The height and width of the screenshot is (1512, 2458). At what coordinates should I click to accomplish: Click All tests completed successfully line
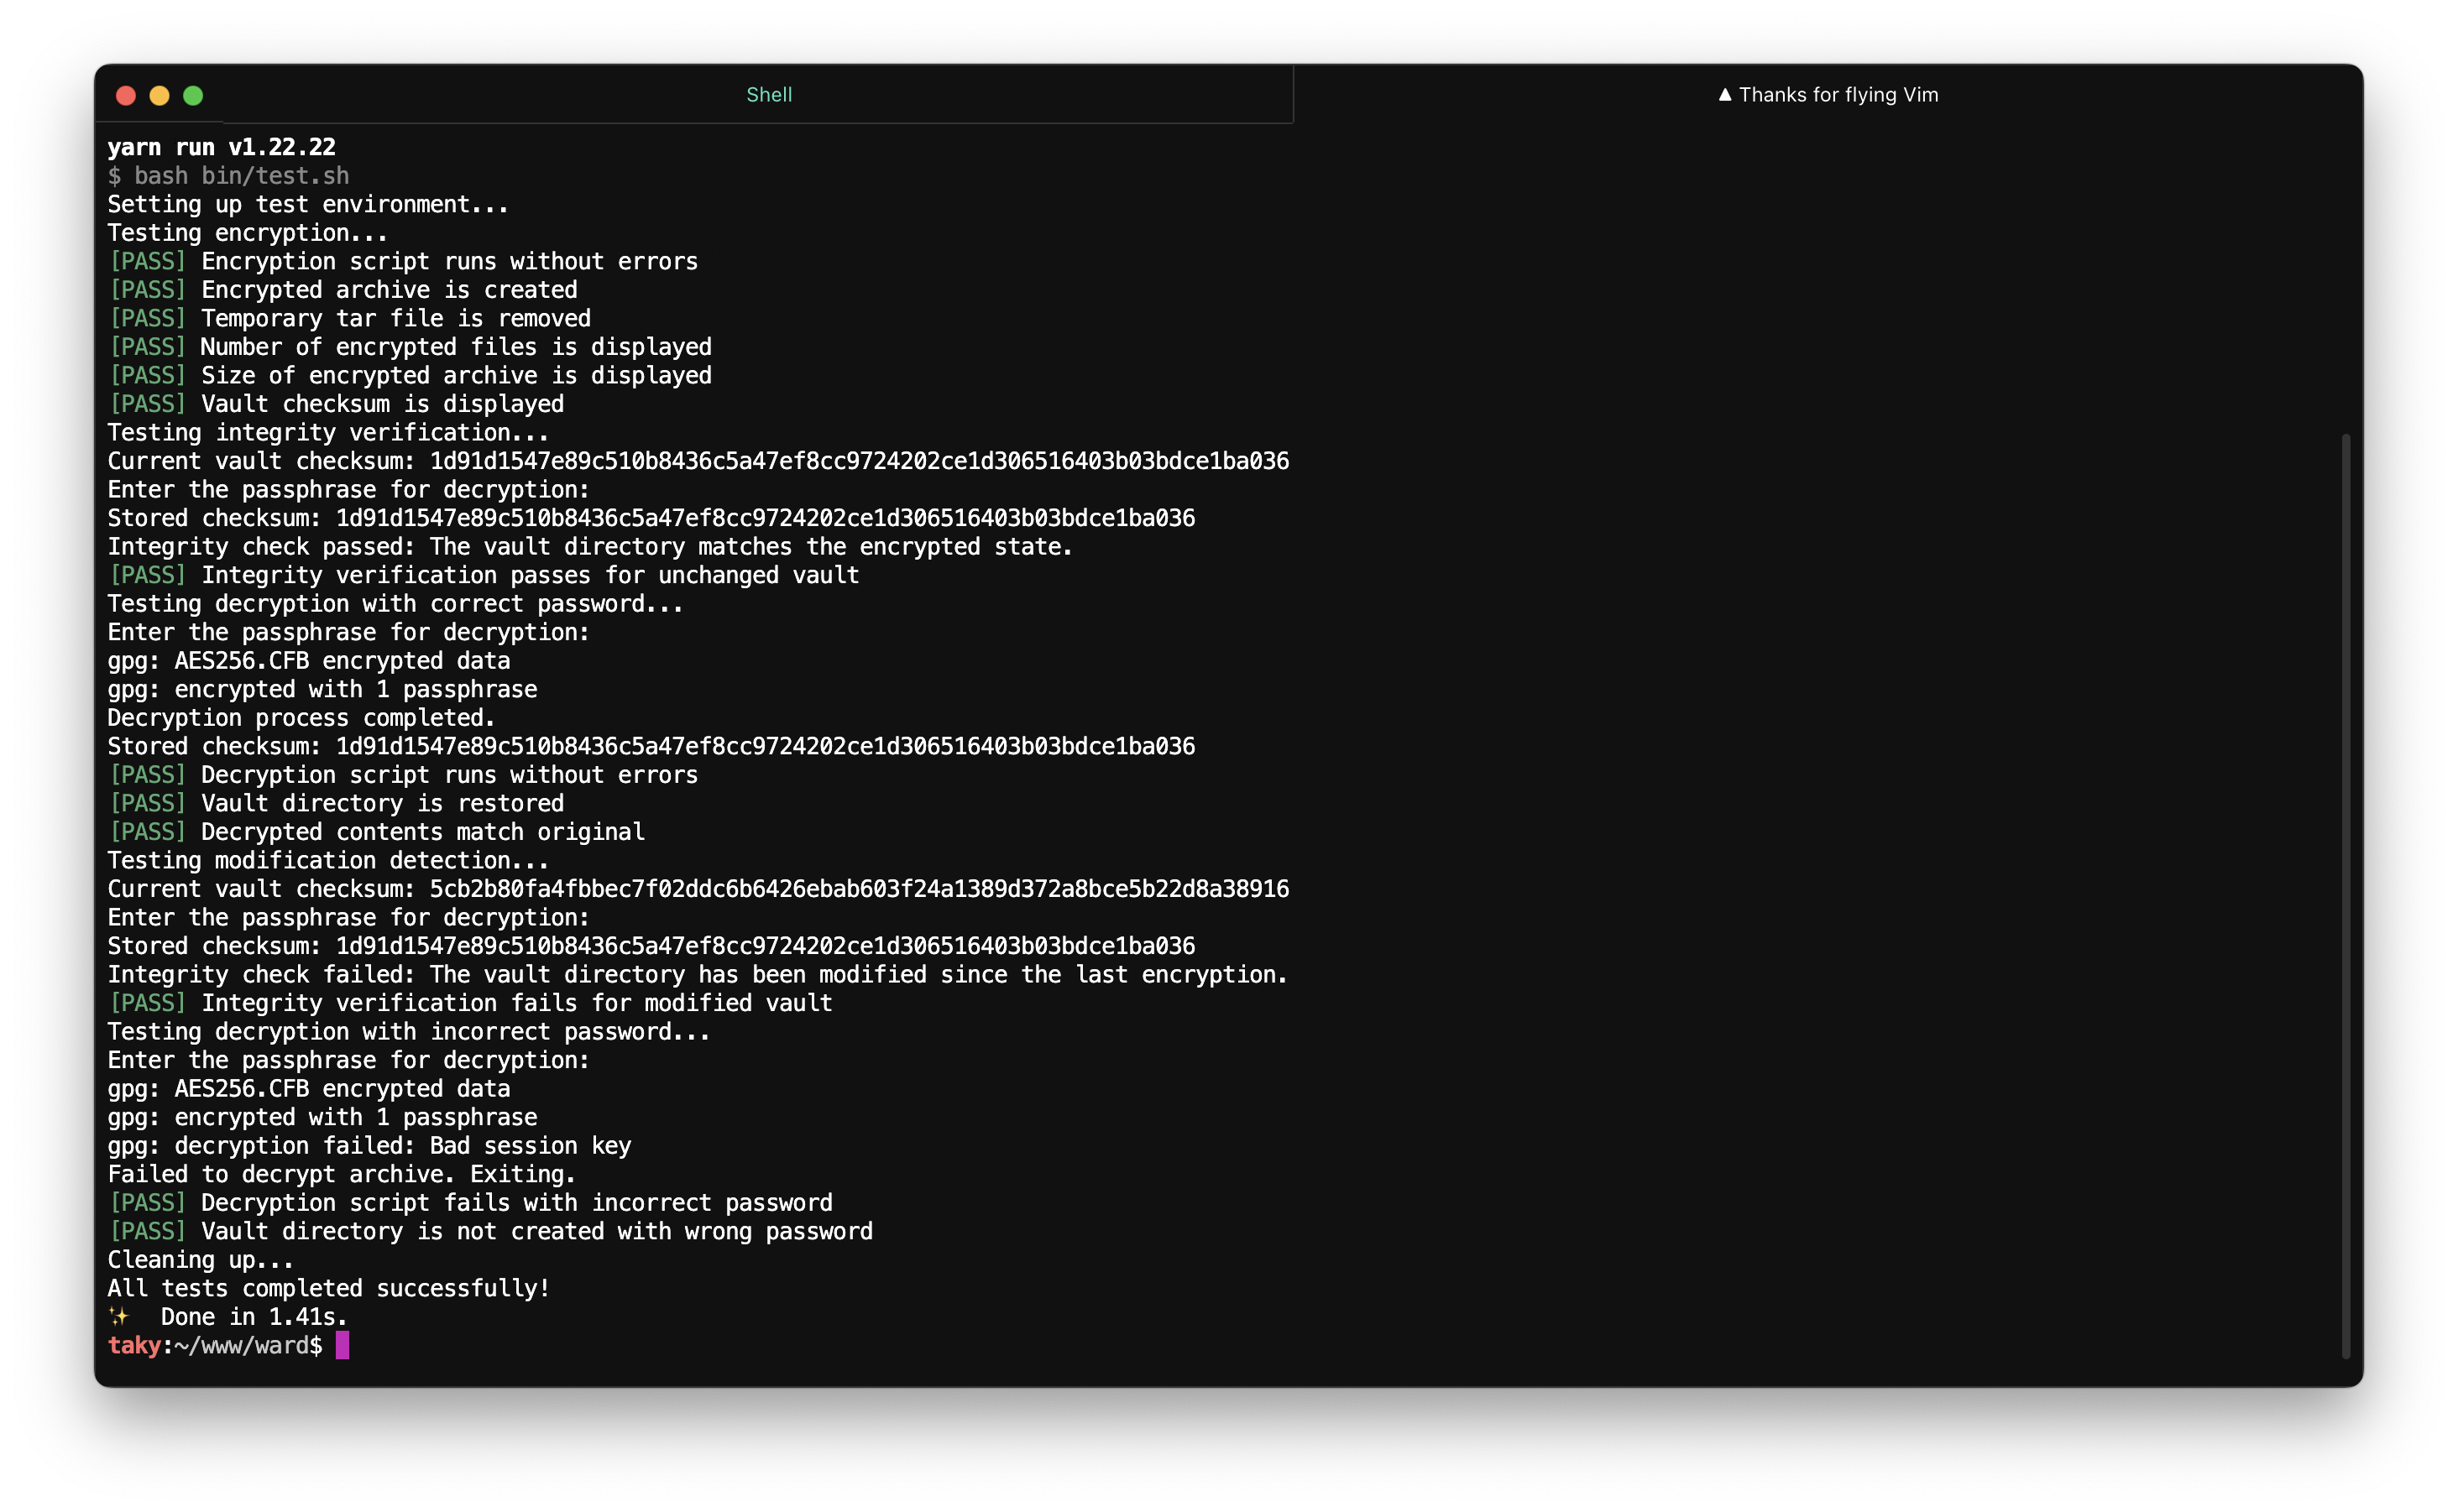pyautogui.click(x=328, y=1288)
